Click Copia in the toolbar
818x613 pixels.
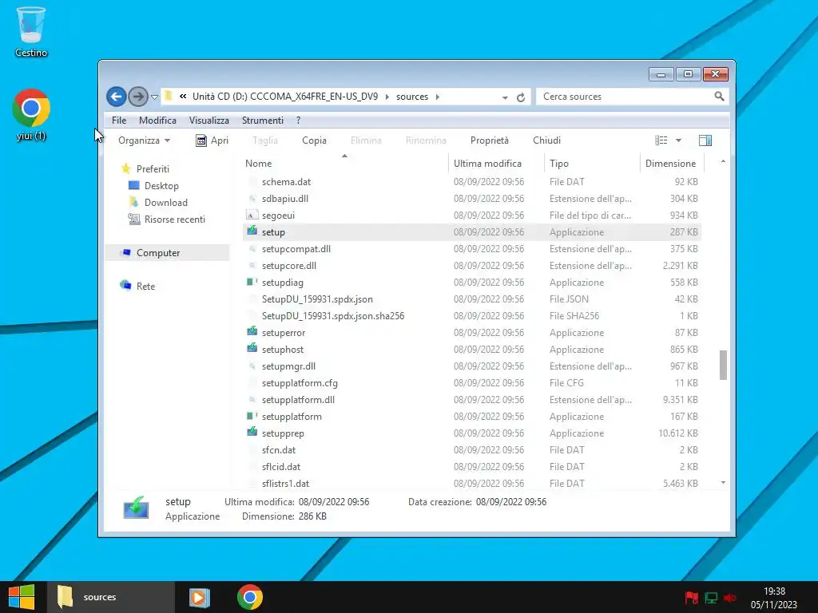coord(314,140)
